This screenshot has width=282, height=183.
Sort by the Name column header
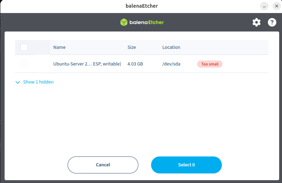click(59, 47)
